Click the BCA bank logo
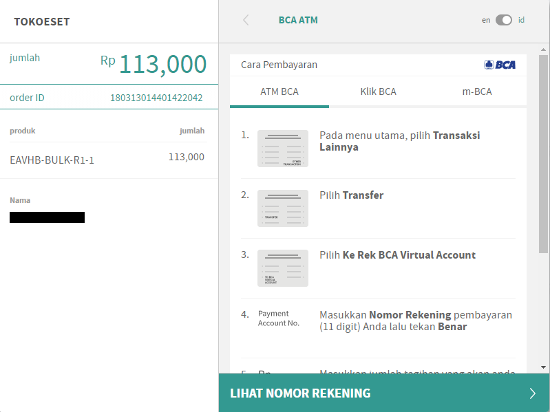The width and height of the screenshot is (550, 412). tap(500, 65)
